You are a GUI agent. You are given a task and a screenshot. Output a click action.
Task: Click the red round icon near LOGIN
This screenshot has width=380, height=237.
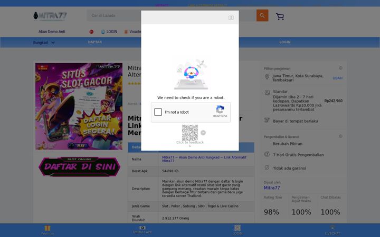(x=91, y=32)
